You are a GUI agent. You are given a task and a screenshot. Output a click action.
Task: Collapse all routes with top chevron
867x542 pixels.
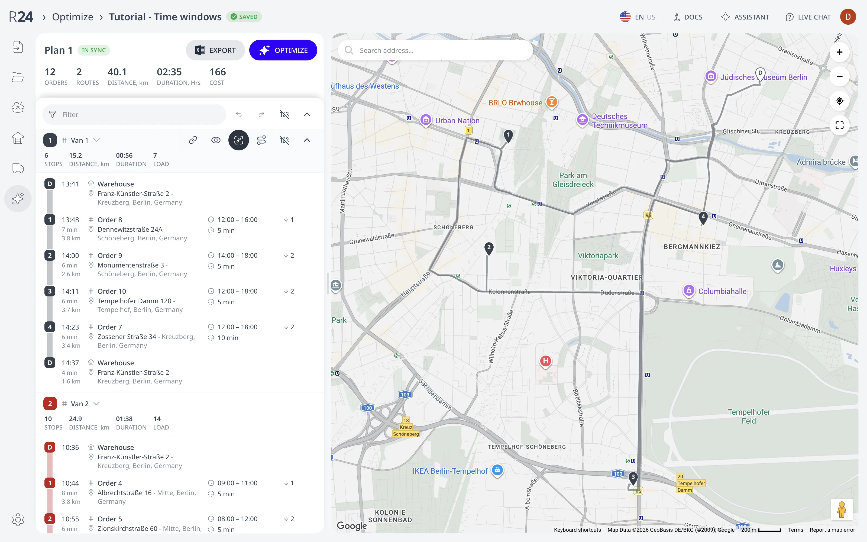(x=307, y=114)
